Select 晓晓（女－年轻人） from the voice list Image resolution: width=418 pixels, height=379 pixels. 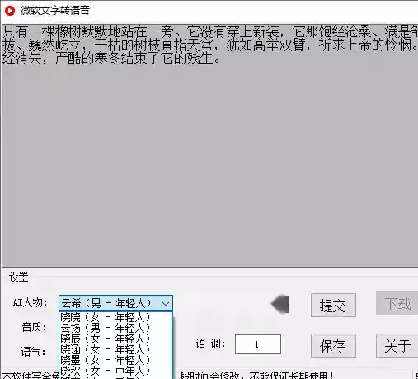click(115, 317)
